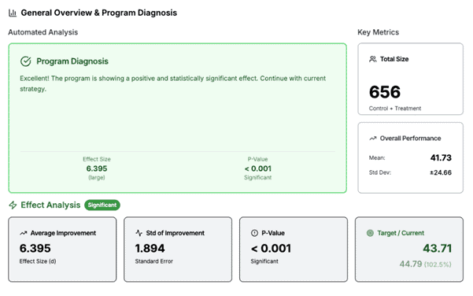
Task: Click the trend arrow icon by Overall Performance
Action: (x=373, y=139)
